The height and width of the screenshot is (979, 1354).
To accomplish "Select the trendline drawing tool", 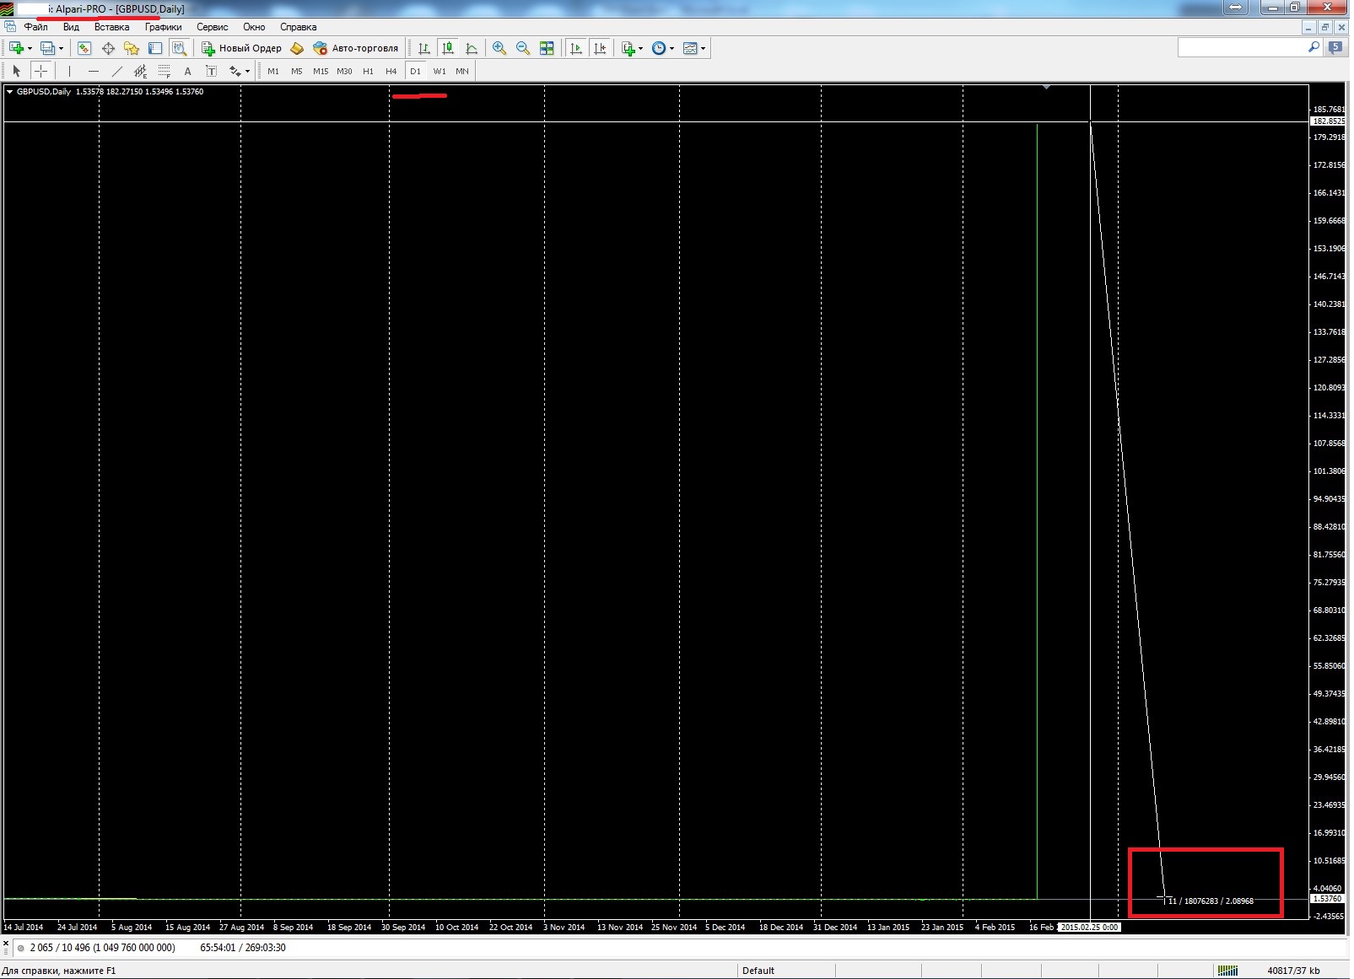I will [117, 71].
